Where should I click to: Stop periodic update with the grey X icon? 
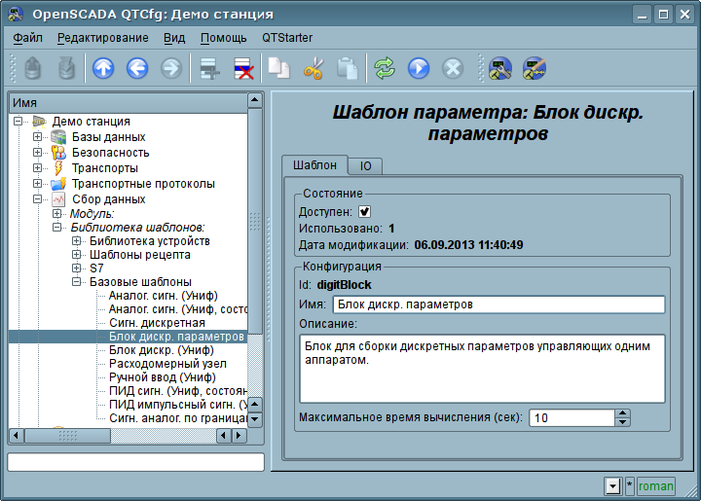(x=453, y=68)
